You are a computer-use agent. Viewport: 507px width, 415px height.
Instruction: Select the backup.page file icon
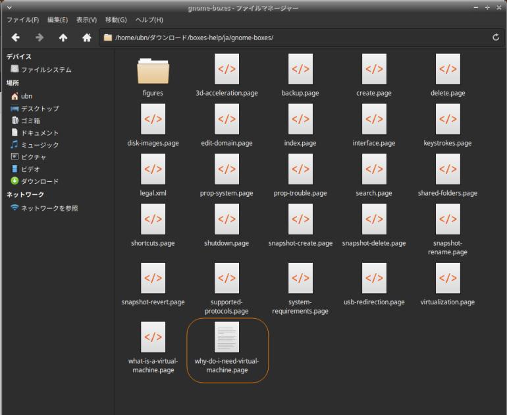coord(300,69)
